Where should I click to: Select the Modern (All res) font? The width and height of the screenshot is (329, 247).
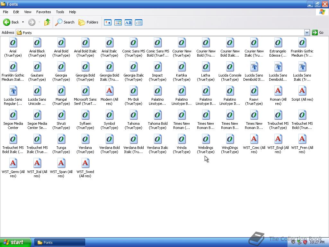[109, 91]
